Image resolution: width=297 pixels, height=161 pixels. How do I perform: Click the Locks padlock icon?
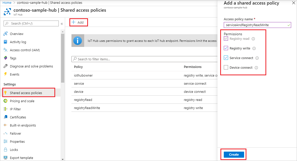pos(6,150)
